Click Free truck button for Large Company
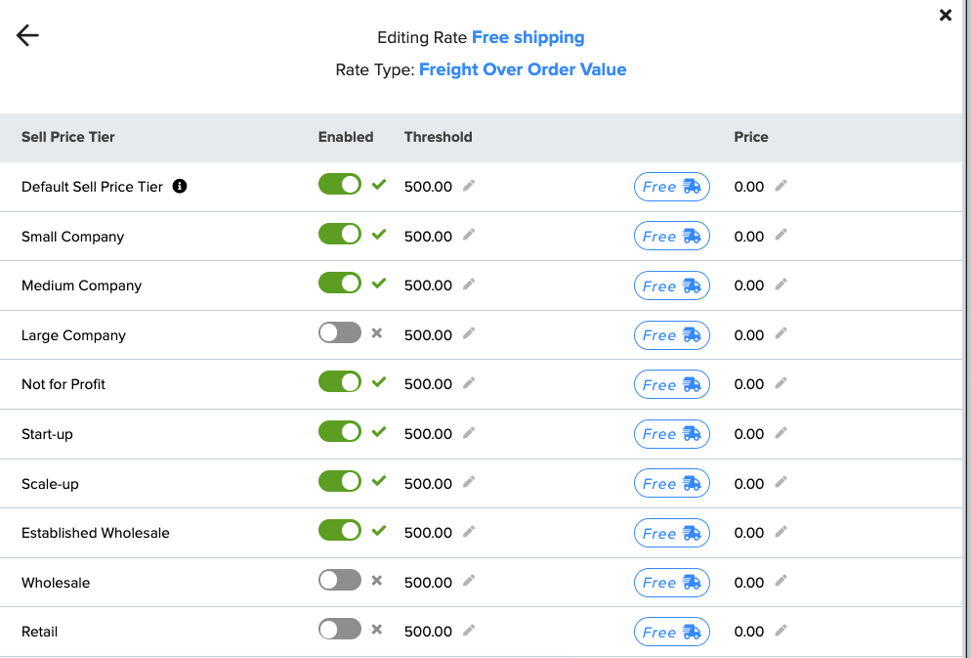The height and width of the screenshot is (658, 971). pyautogui.click(x=672, y=335)
